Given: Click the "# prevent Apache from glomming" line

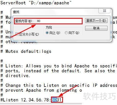Looking at the screenshot, I should [x=41, y=90].
